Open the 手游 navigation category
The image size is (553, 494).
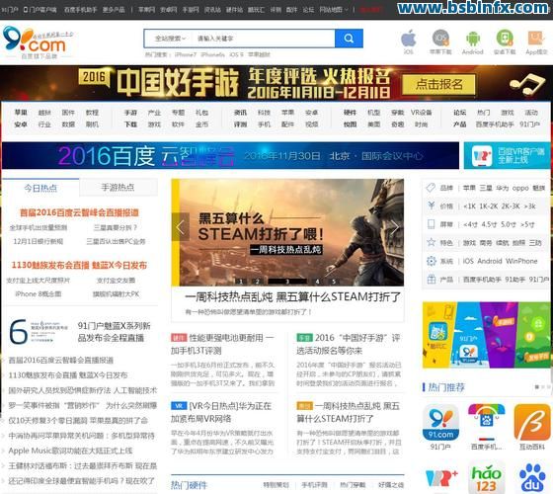pos(130,113)
